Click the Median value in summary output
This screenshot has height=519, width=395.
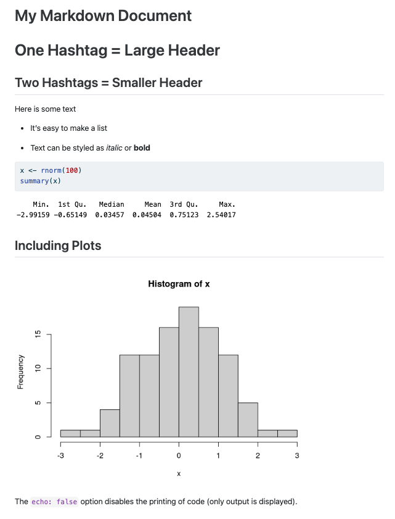111,215
